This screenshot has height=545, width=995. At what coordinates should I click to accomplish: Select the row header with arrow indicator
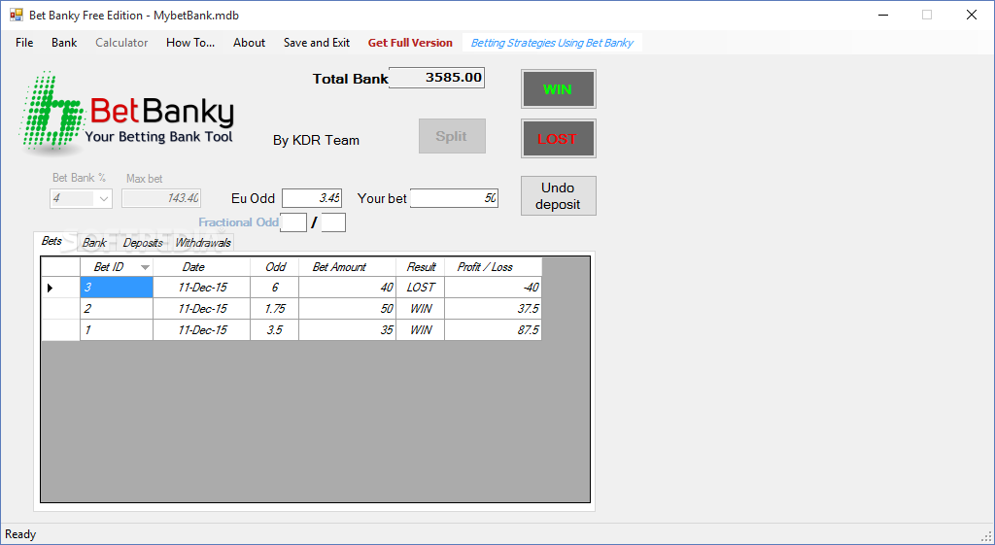tap(61, 288)
